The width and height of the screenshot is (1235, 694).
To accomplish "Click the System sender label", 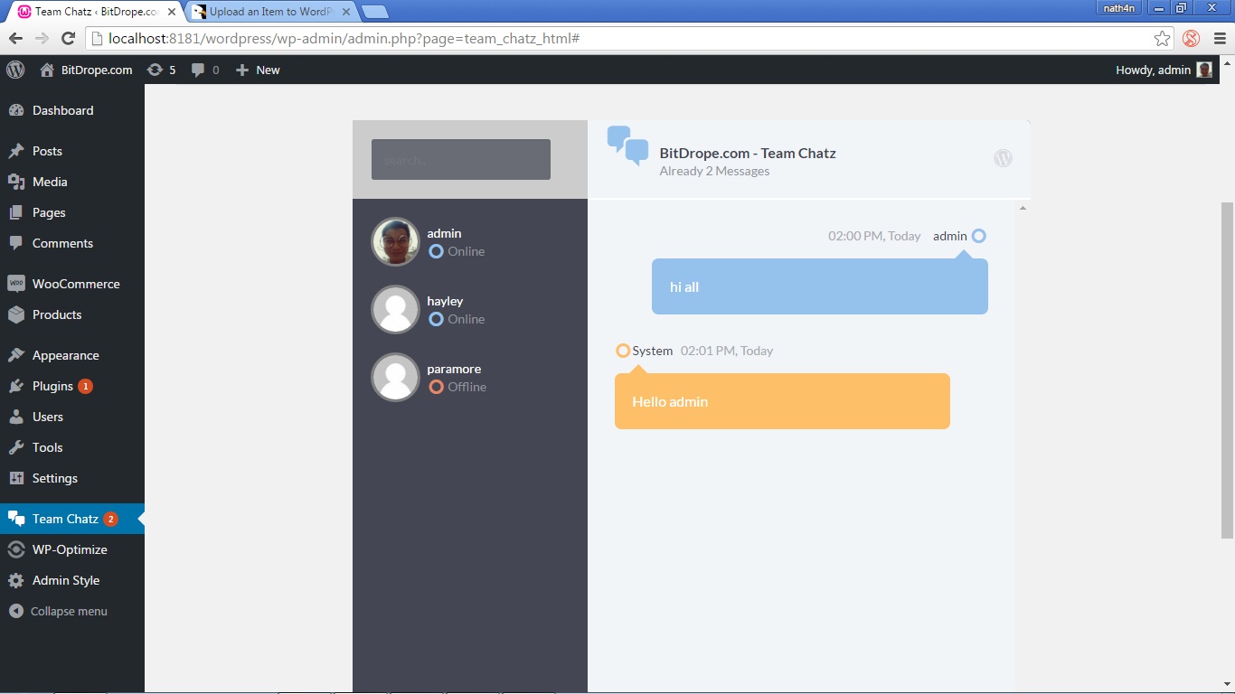I will click(653, 351).
